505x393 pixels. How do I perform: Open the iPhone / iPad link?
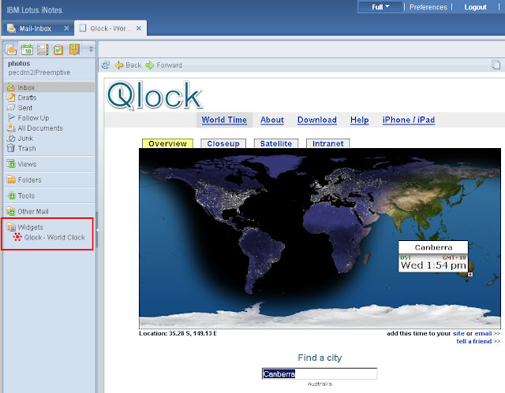coord(409,120)
